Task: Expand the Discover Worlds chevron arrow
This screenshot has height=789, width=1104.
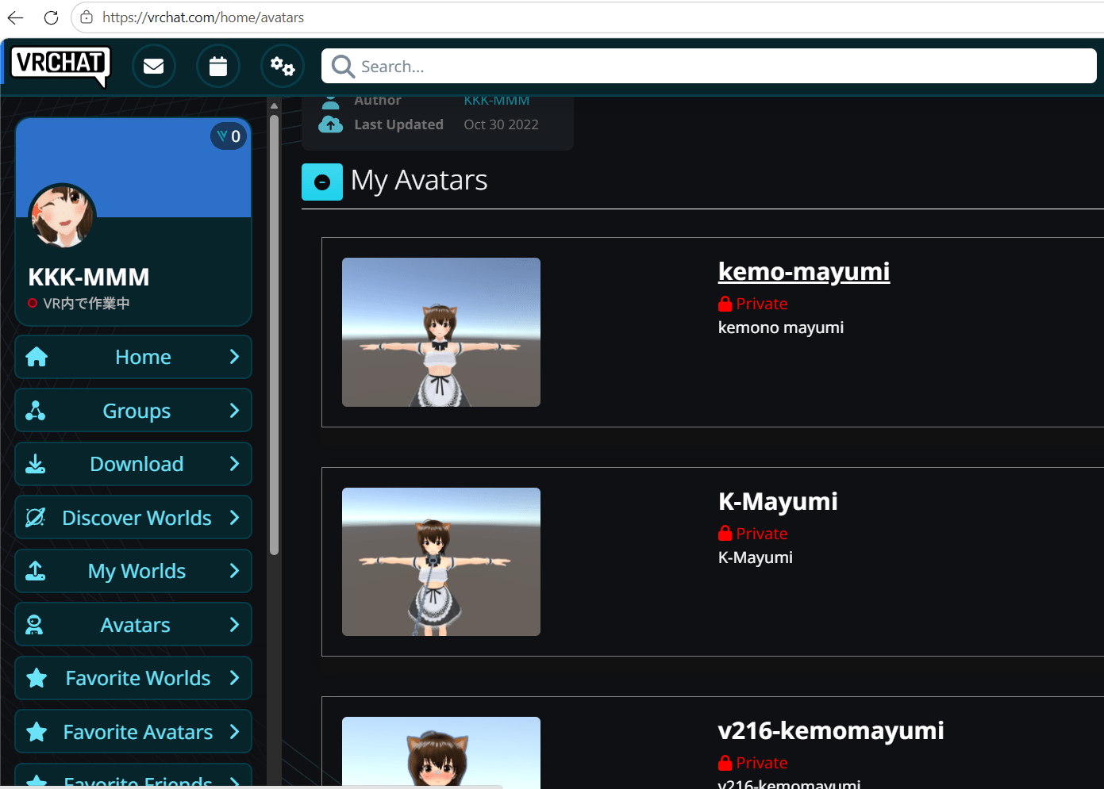Action: point(234,517)
